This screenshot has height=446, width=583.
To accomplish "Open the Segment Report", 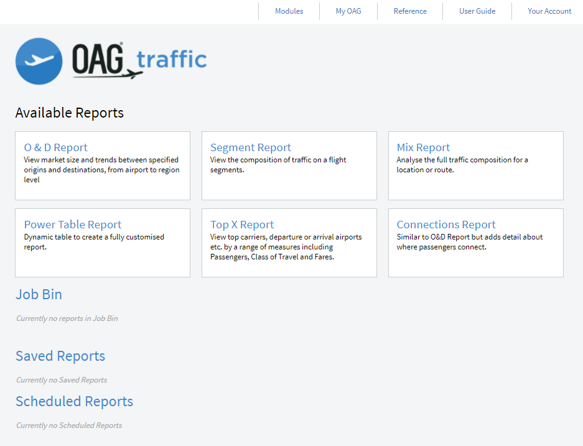I will click(x=251, y=147).
